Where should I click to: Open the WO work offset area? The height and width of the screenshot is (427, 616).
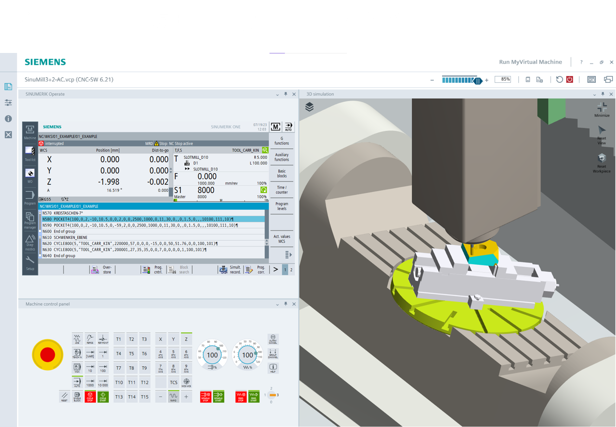click(30, 175)
